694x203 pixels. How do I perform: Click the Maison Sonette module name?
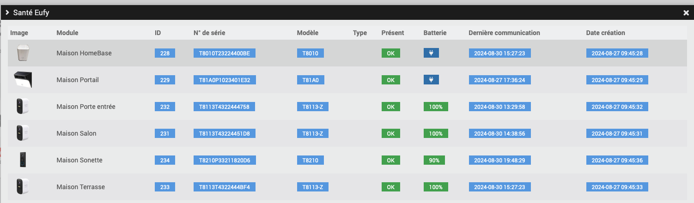point(79,160)
